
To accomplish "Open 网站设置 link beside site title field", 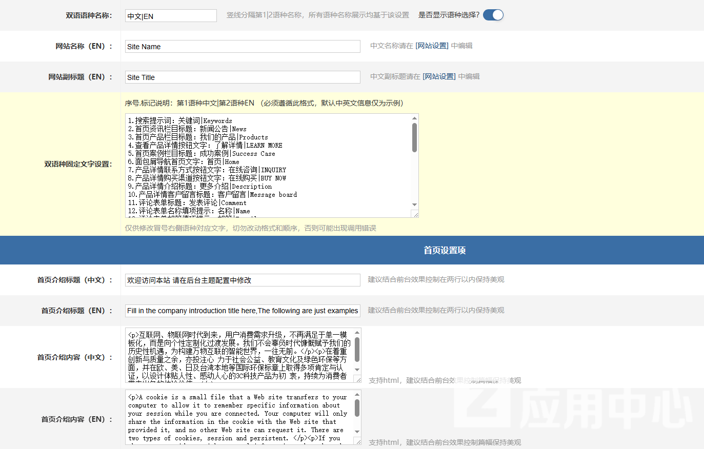I will pyautogui.click(x=439, y=76).
